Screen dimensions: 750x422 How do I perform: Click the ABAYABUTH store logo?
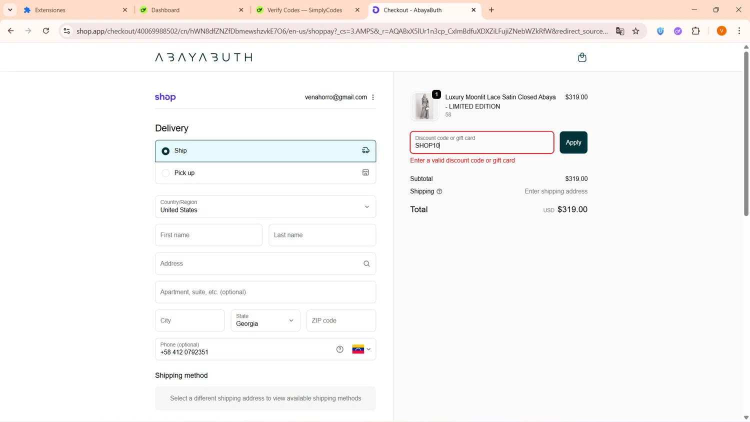point(203,57)
